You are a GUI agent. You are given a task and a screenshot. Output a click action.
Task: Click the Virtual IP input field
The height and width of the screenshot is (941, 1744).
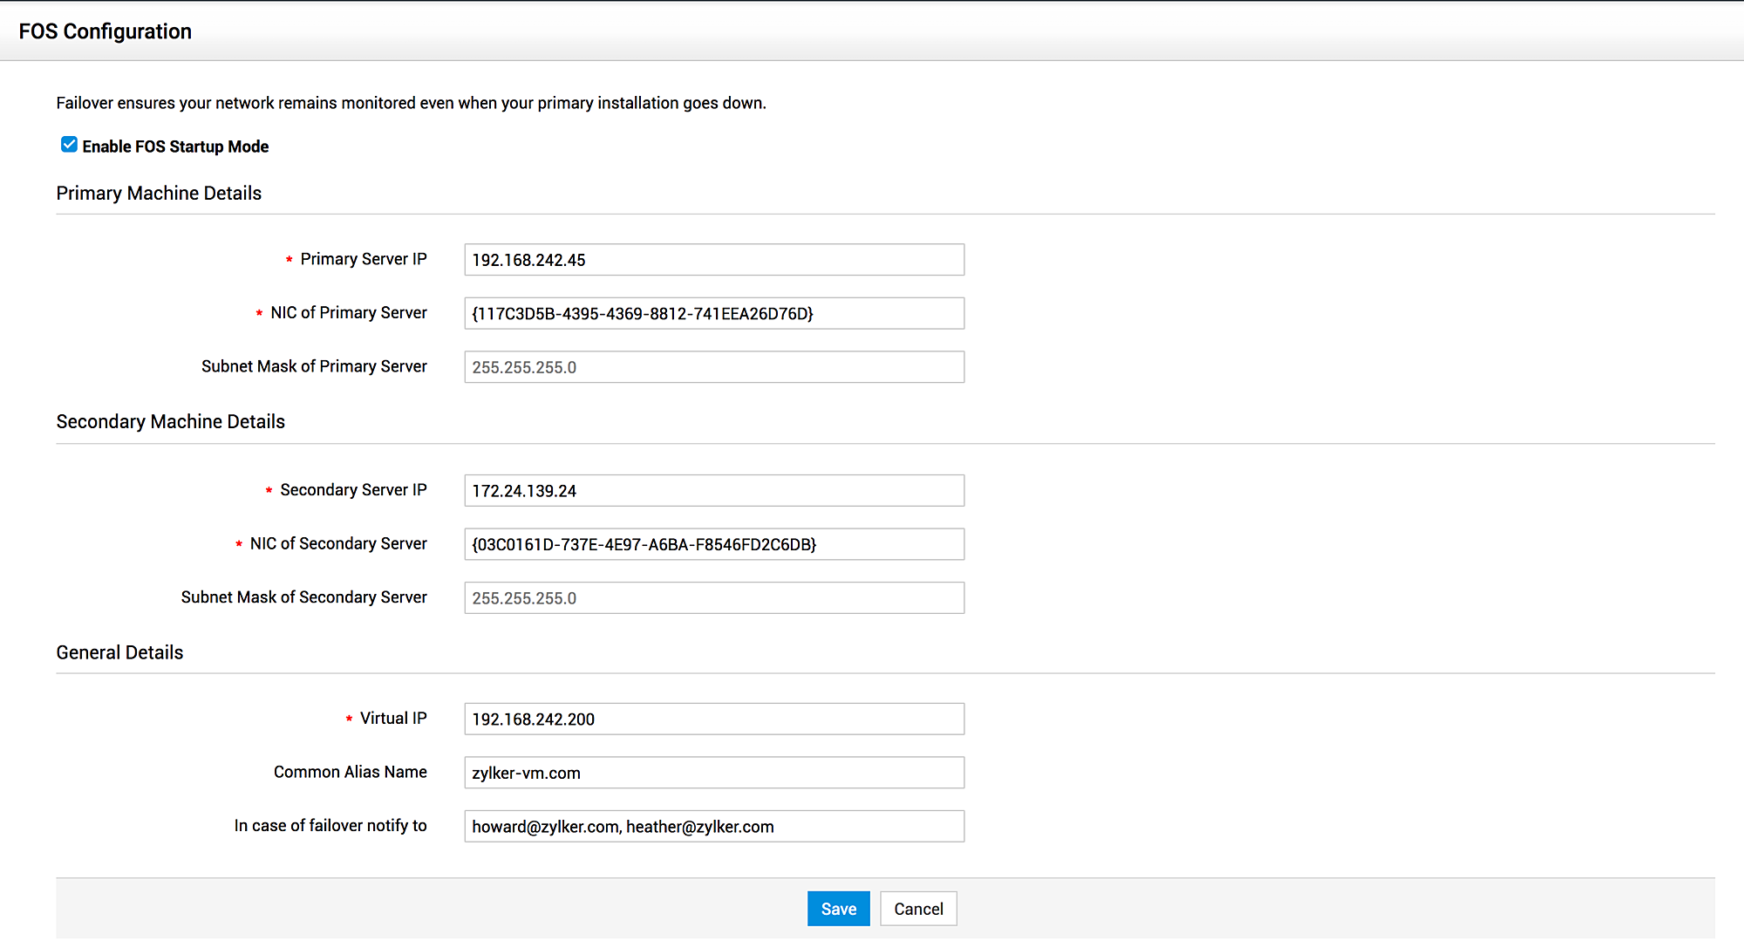pyautogui.click(x=714, y=719)
